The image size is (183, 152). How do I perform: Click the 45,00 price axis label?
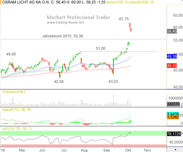tap(178, 70)
